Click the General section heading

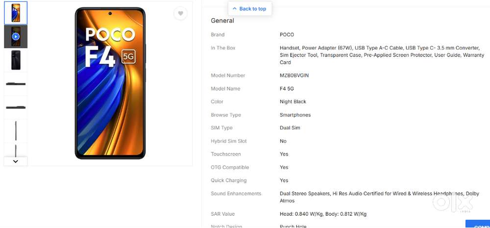pyautogui.click(x=222, y=21)
